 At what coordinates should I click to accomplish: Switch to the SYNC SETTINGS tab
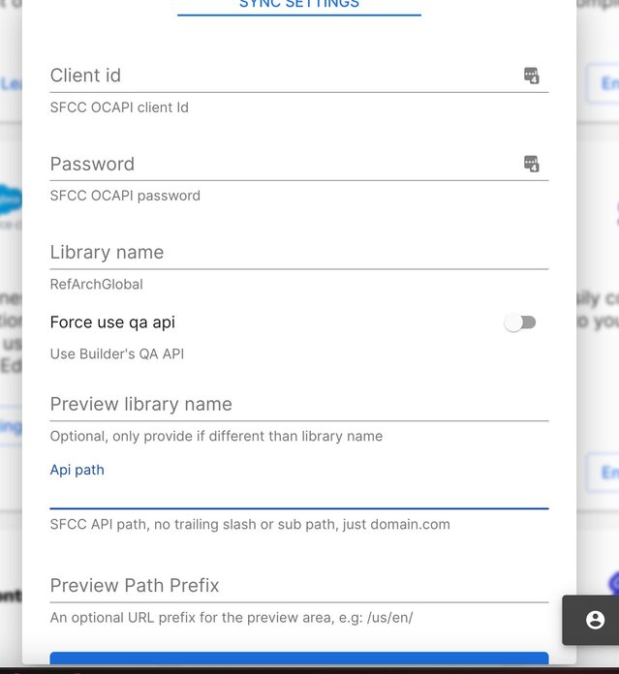[299, 5]
